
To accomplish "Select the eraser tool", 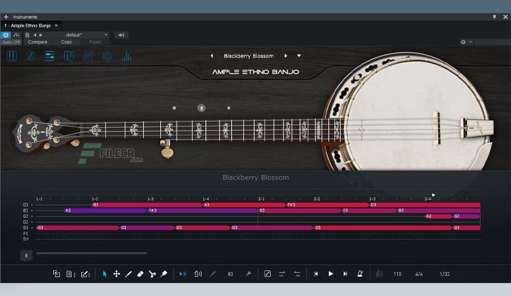I will 140,274.
